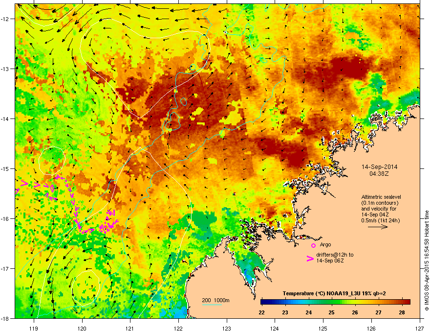Click the magenta drifters arrowhead legend symbol

click(x=310, y=259)
